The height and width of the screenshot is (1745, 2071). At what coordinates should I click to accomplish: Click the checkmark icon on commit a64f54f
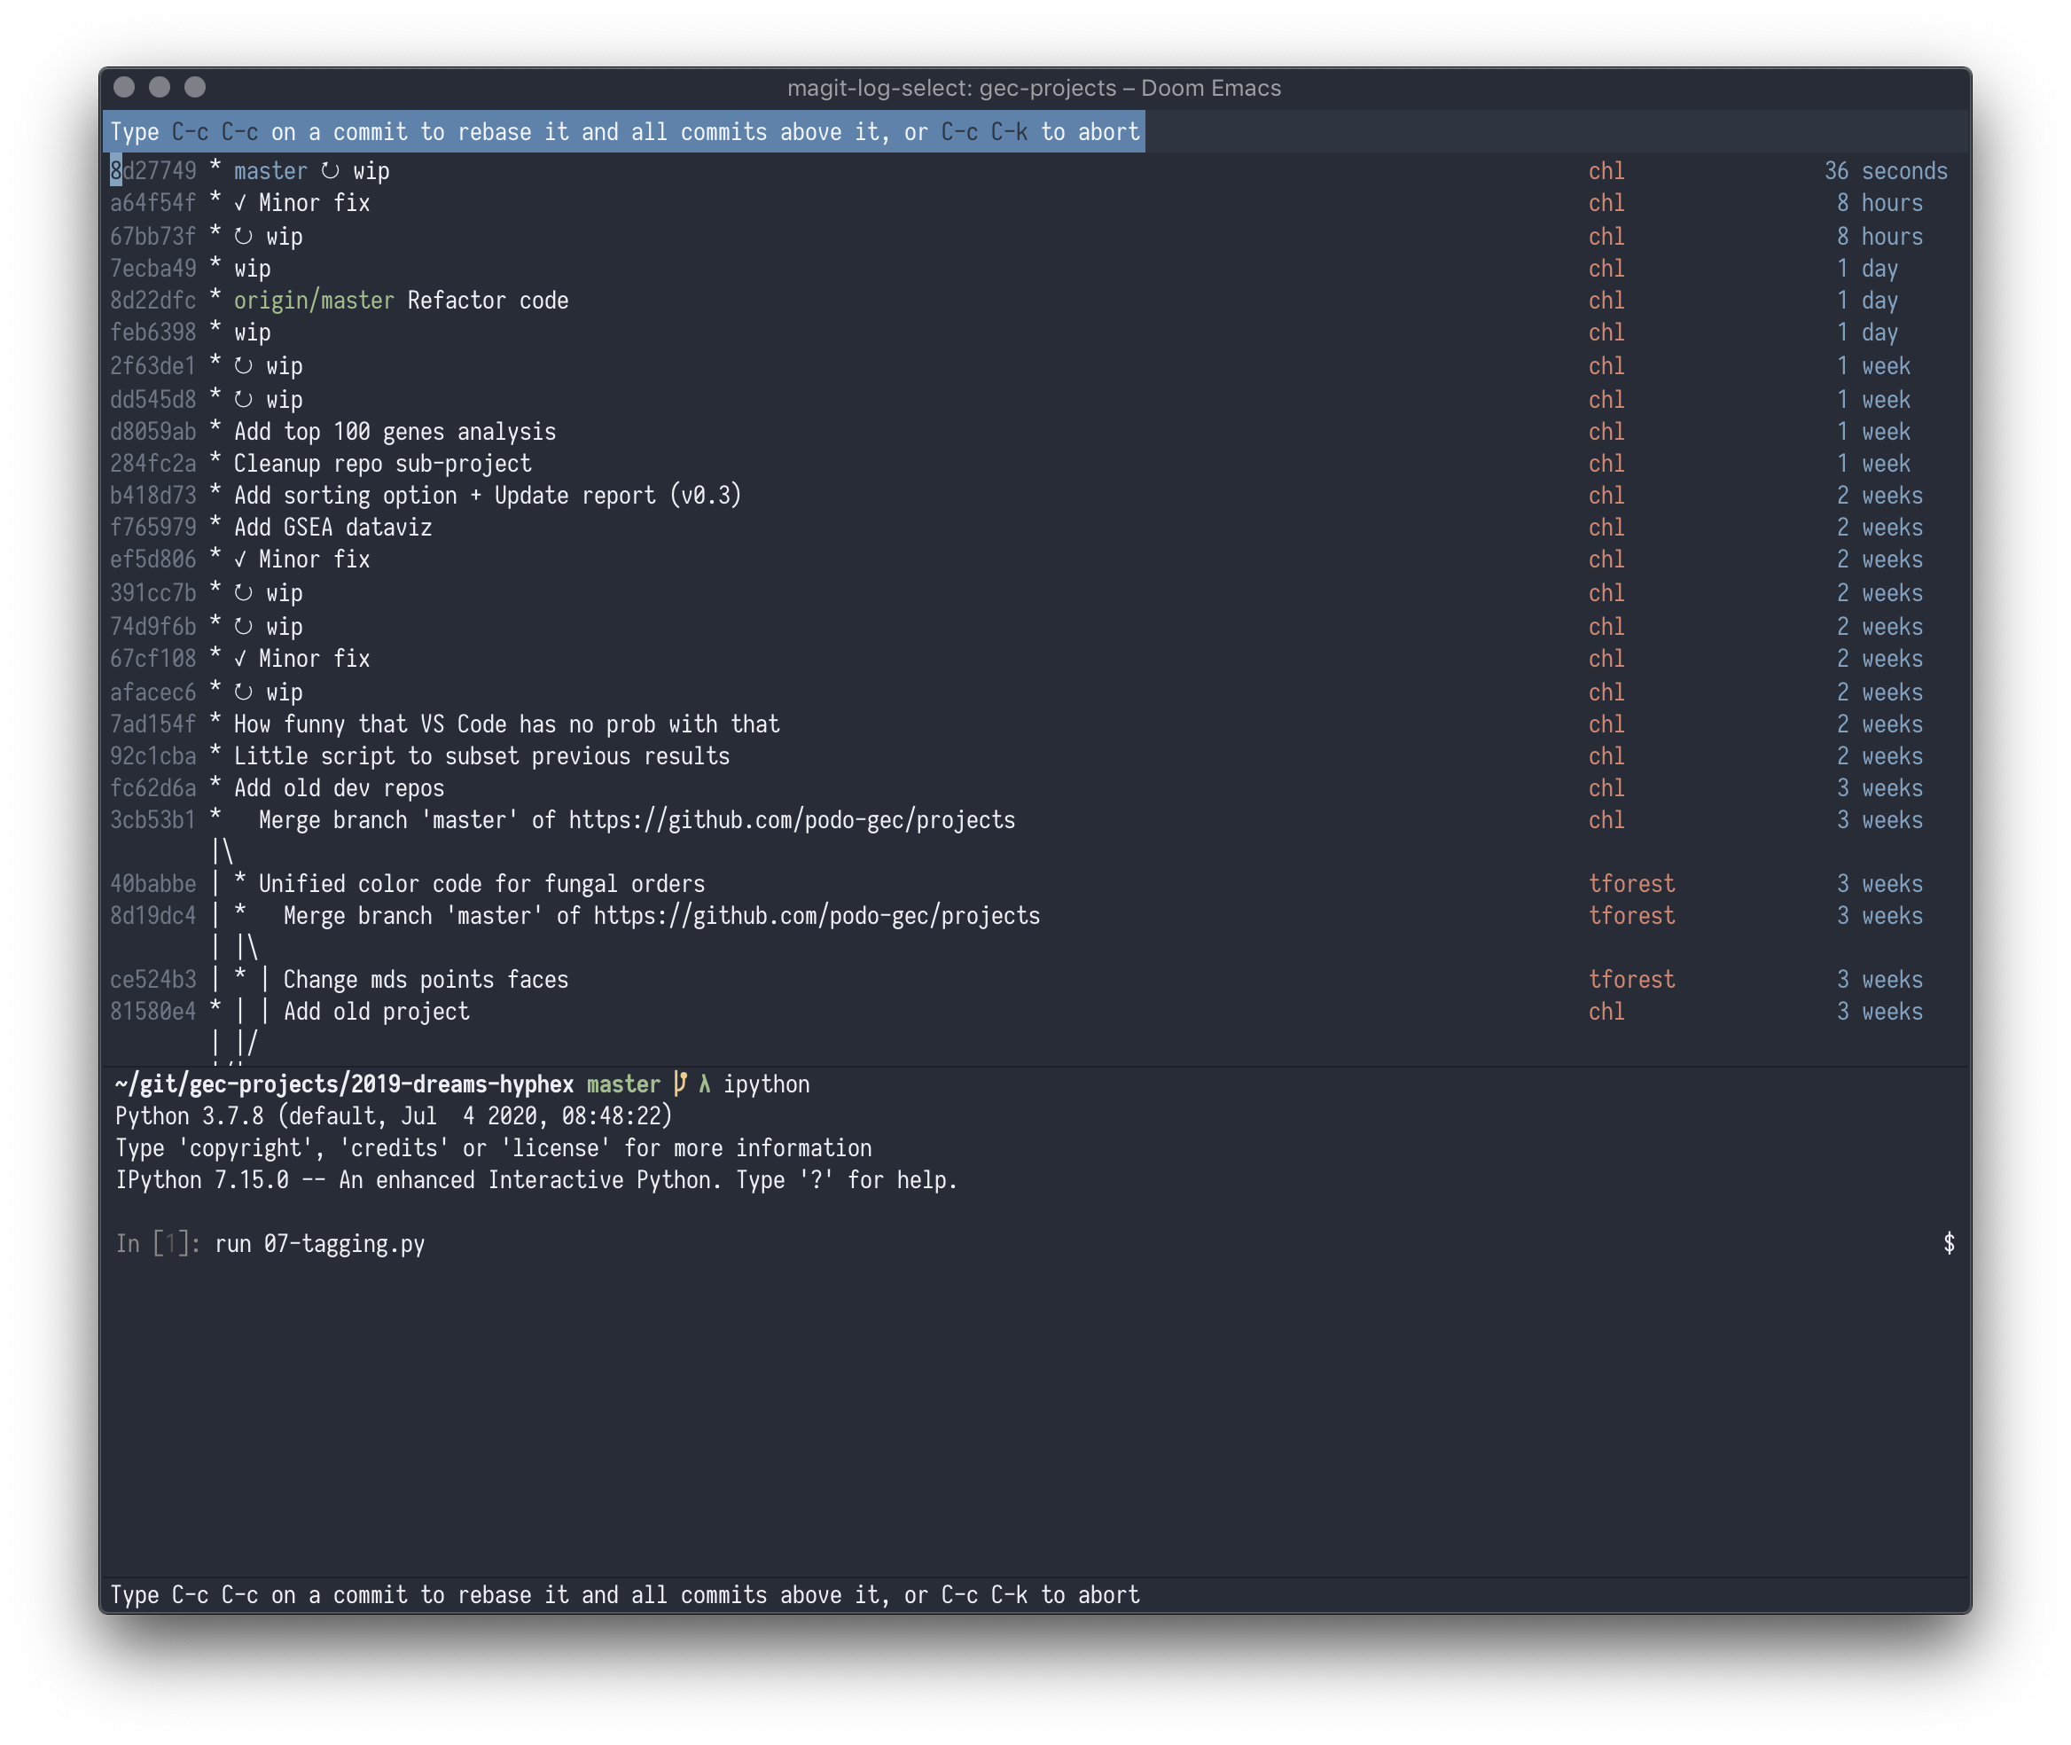click(240, 203)
